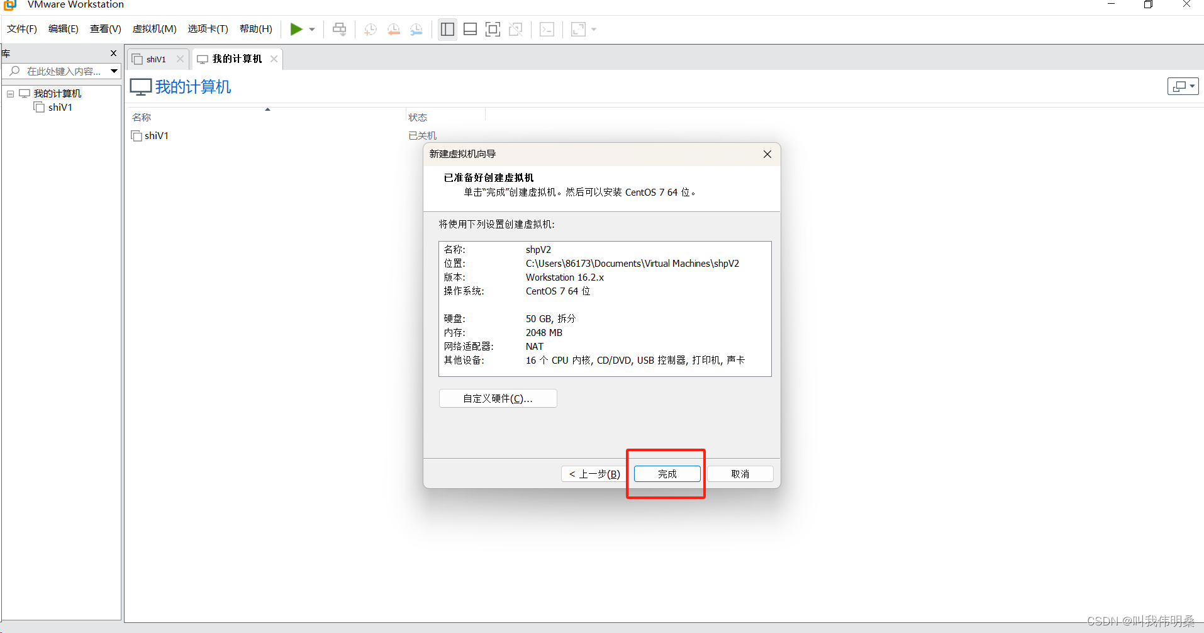This screenshot has width=1204, height=633.
Task: Click the monitor icon beside 我的计算机 heading
Action: [141, 87]
